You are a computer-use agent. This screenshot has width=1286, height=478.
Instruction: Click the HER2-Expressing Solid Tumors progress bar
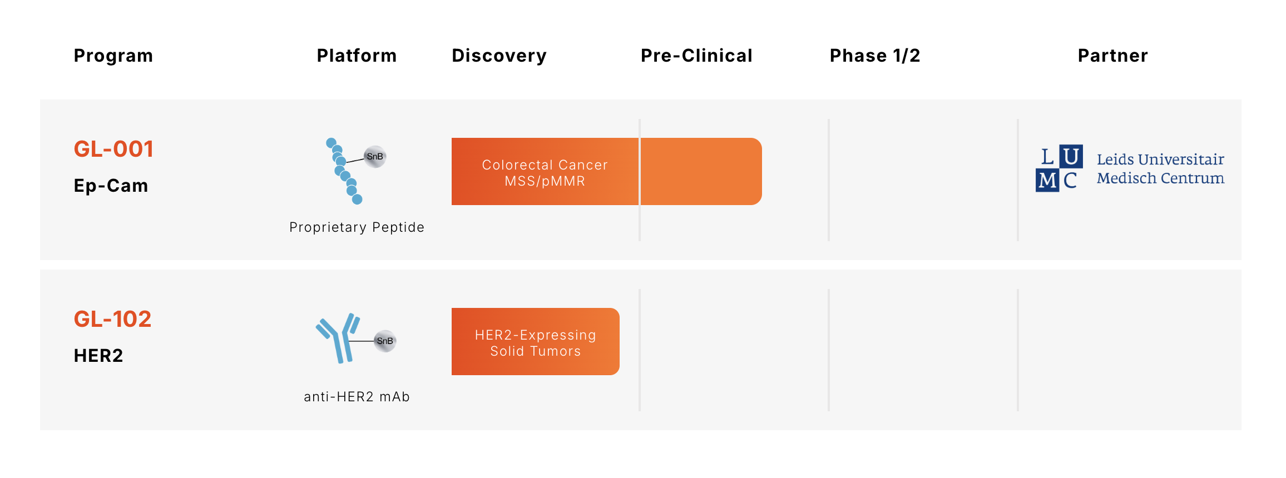pyautogui.click(x=535, y=342)
